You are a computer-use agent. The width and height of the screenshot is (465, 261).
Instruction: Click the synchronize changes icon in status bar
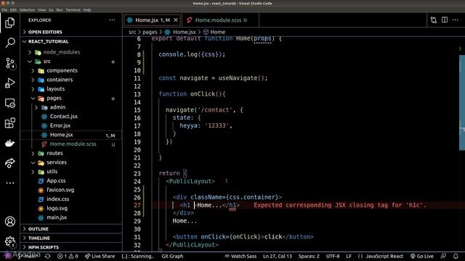[x=47, y=256]
